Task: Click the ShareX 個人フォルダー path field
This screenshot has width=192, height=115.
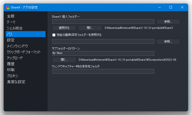Action: 103,22
